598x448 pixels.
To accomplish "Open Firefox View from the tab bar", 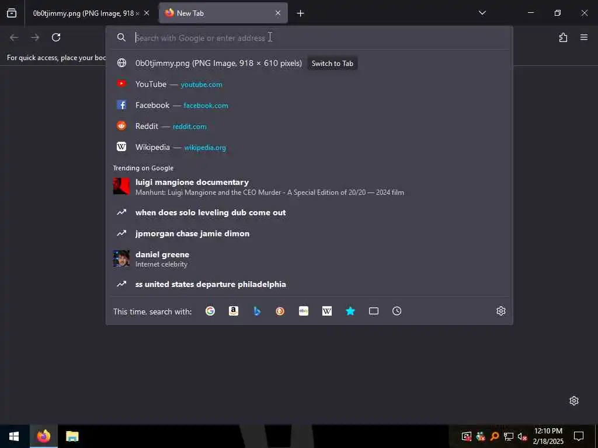I will click(12, 13).
